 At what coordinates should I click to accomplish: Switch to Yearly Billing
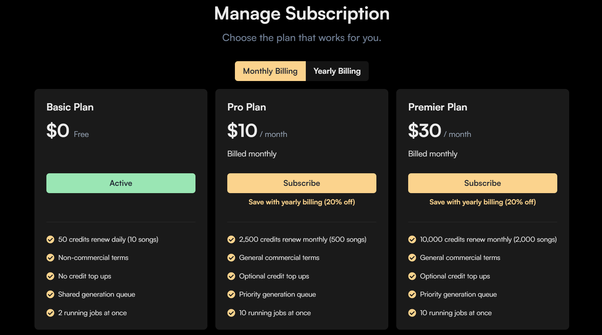[x=337, y=71]
